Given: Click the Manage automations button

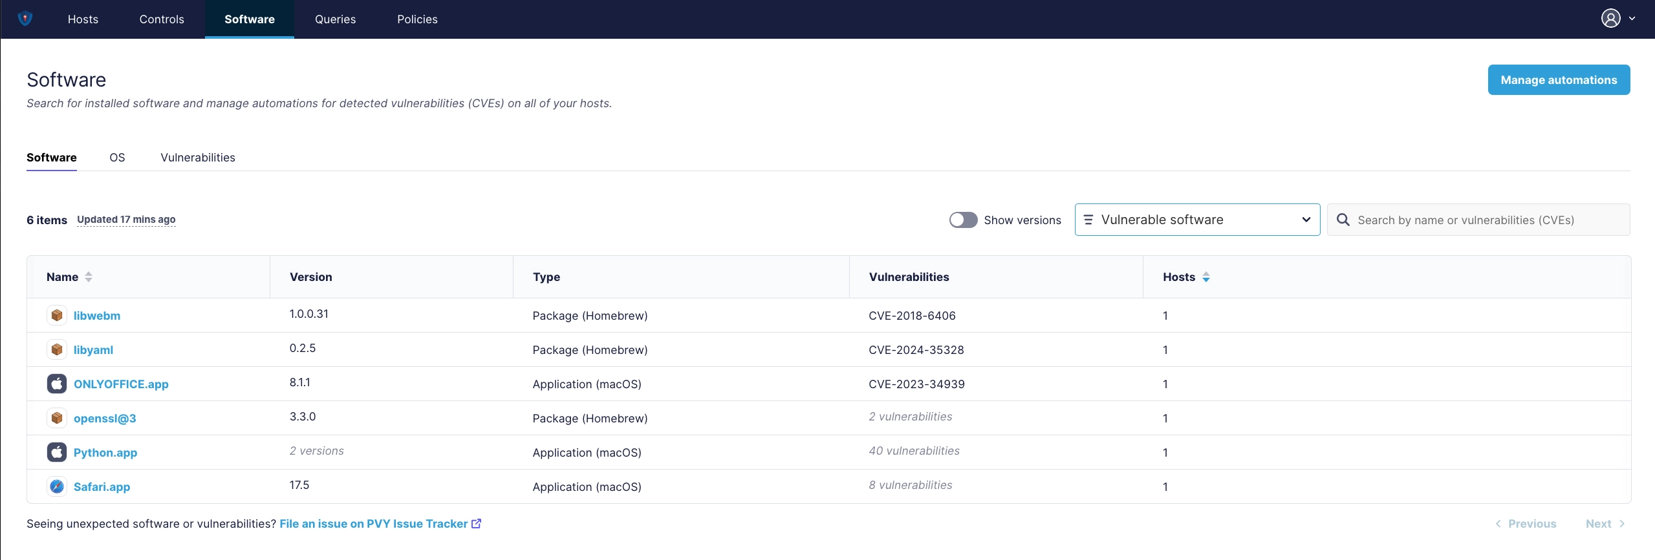Looking at the screenshot, I should [x=1559, y=79].
